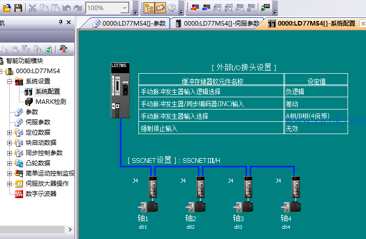Open the 100% zoom dropdown
Screen dimensions: 366x239
(x=125, y=8)
